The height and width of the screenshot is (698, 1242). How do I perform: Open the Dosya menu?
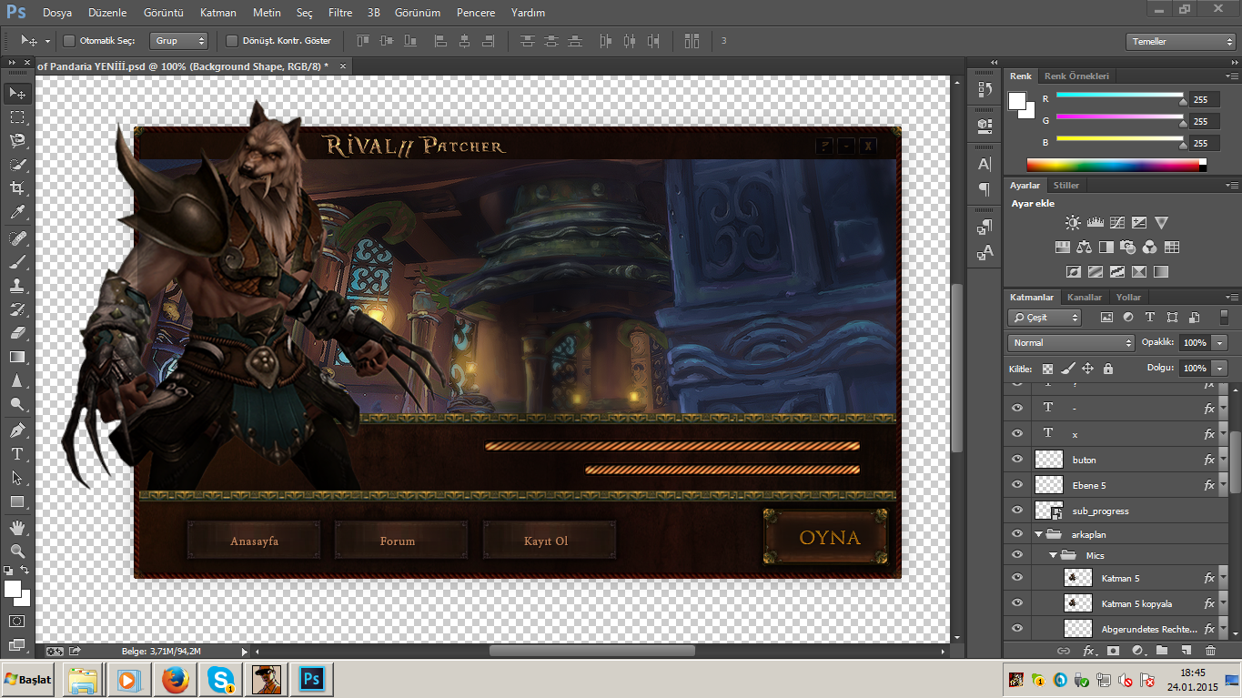click(x=57, y=13)
